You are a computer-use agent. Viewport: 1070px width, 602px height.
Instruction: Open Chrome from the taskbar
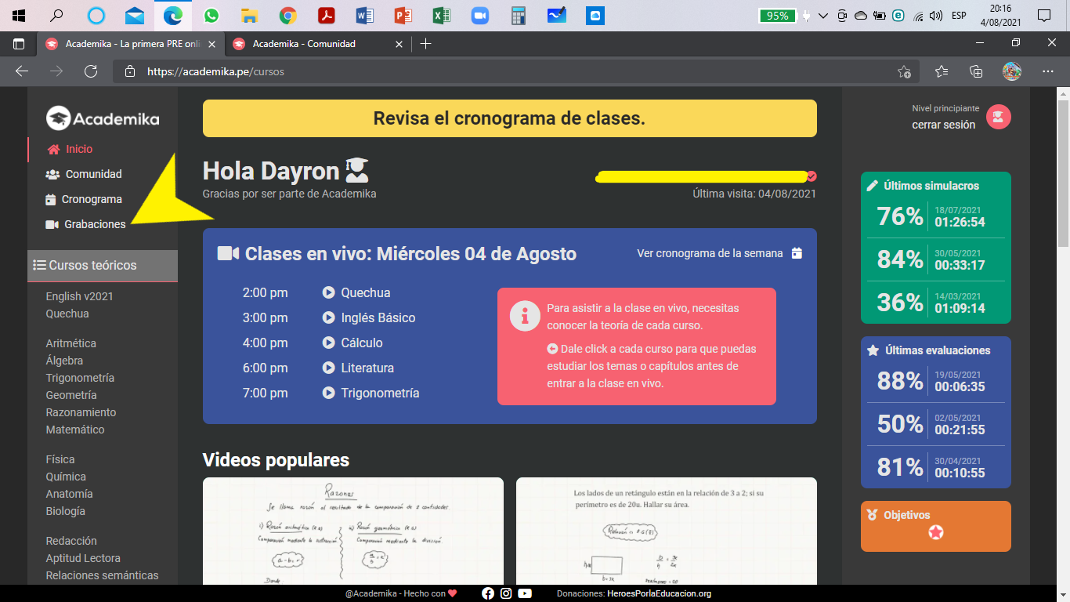287,16
